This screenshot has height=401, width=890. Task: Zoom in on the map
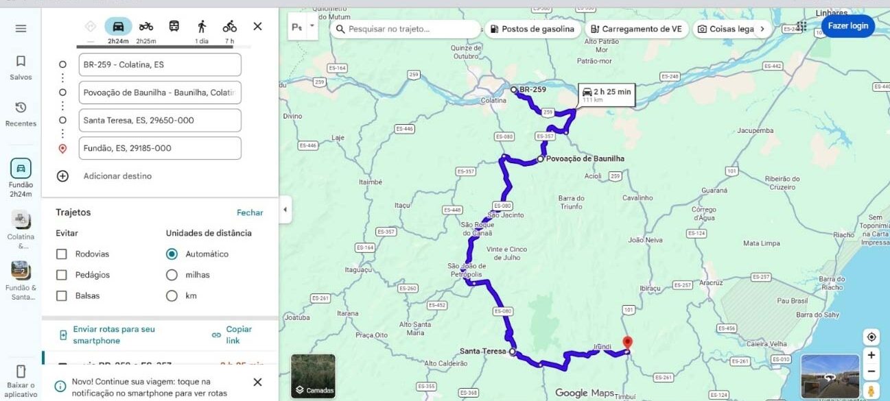click(871, 355)
